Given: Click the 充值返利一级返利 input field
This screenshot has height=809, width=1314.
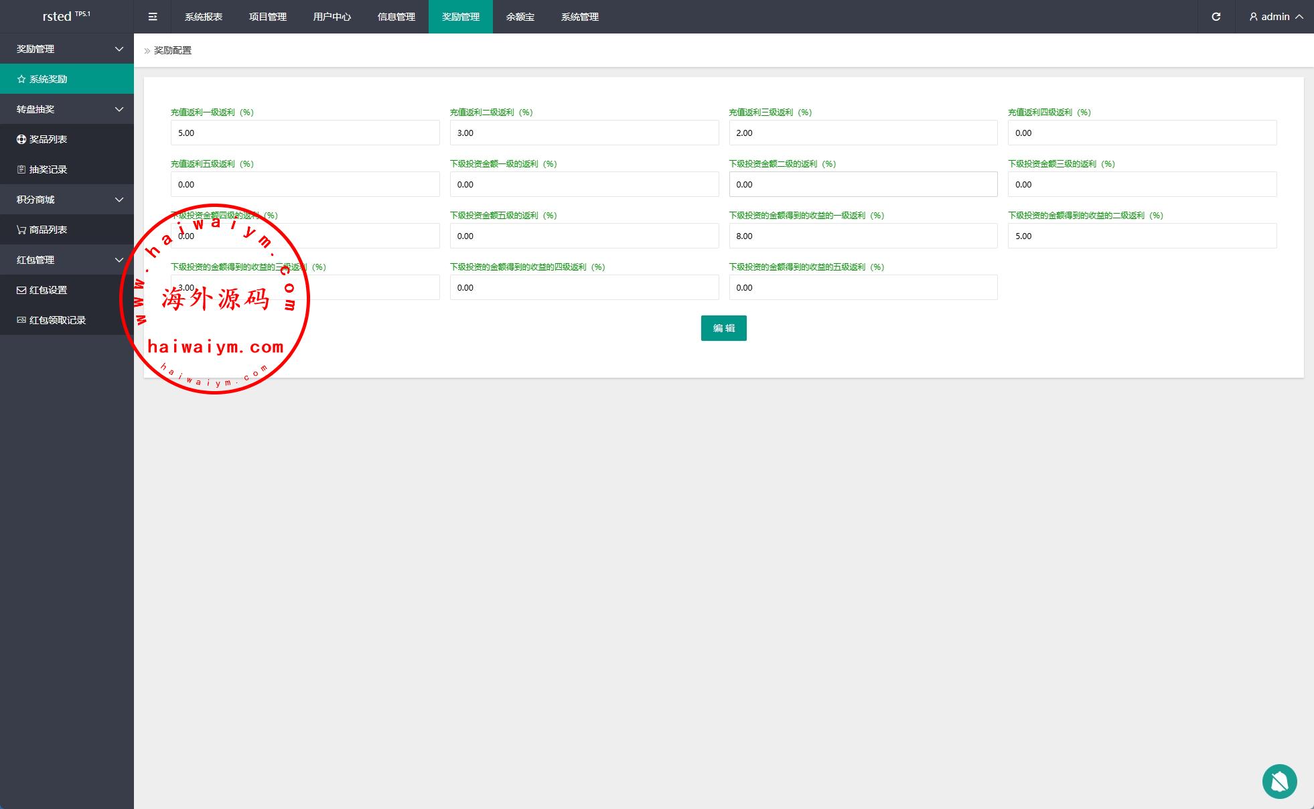Looking at the screenshot, I should (x=305, y=133).
